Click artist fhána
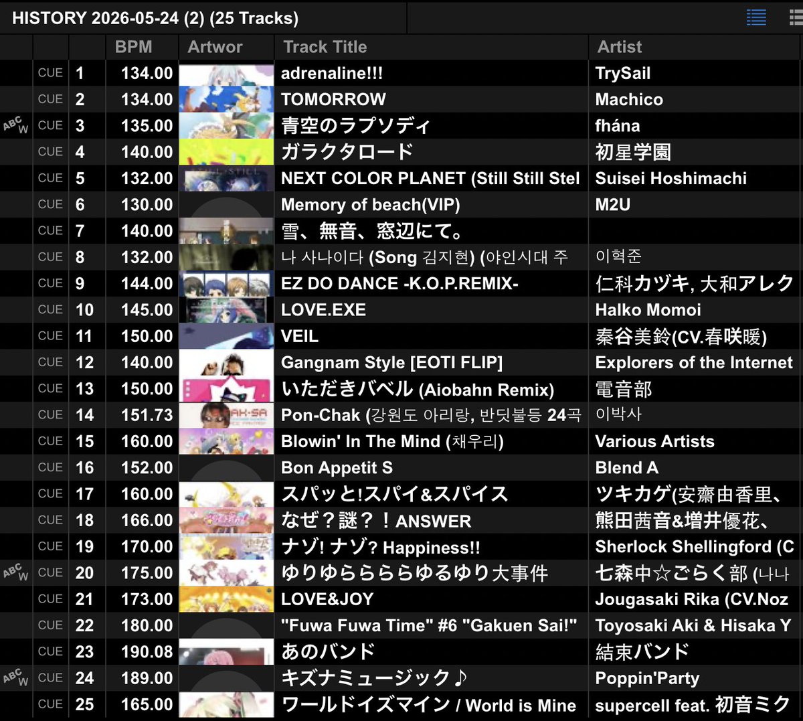The image size is (803, 721). click(x=618, y=125)
